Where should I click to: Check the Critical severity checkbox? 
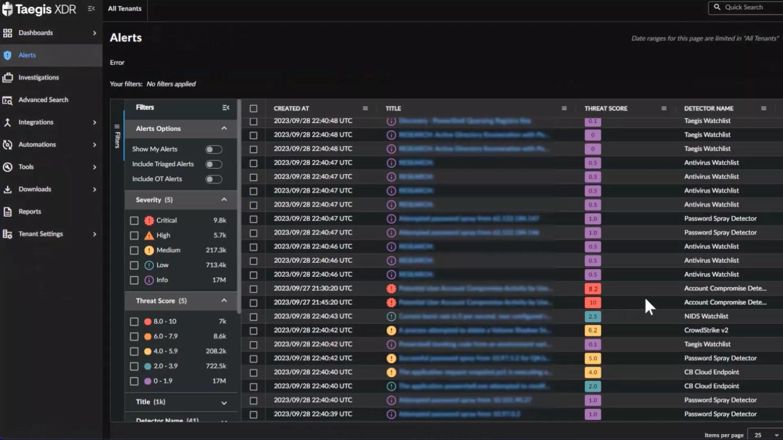pos(134,220)
